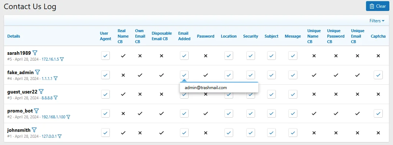393x145 pixels.
Task: Click Subject box in guest_user22 row
Action: coord(271,94)
